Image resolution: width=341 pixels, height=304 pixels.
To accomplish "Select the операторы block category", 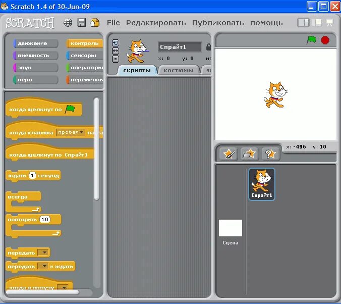I will [84, 68].
